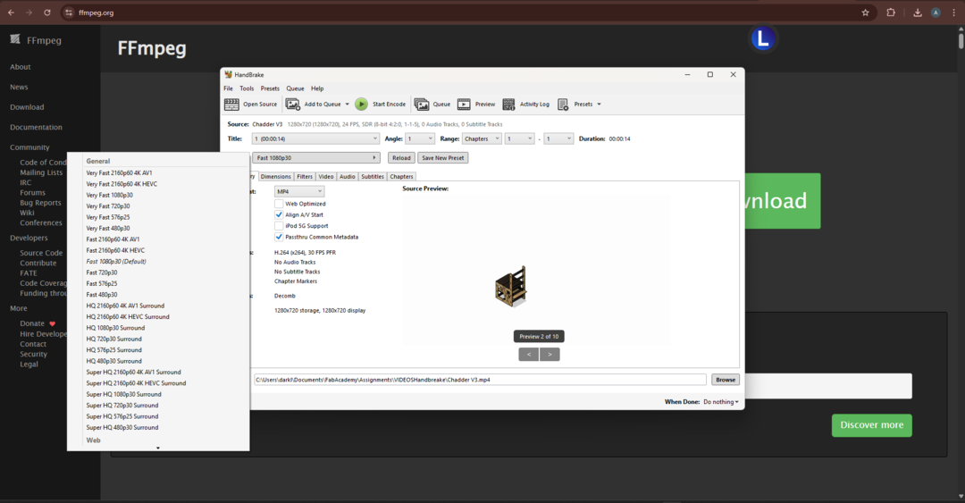Open the MP4 format dropdown
965x503 pixels.
pyautogui.click(x=299, y=191)
